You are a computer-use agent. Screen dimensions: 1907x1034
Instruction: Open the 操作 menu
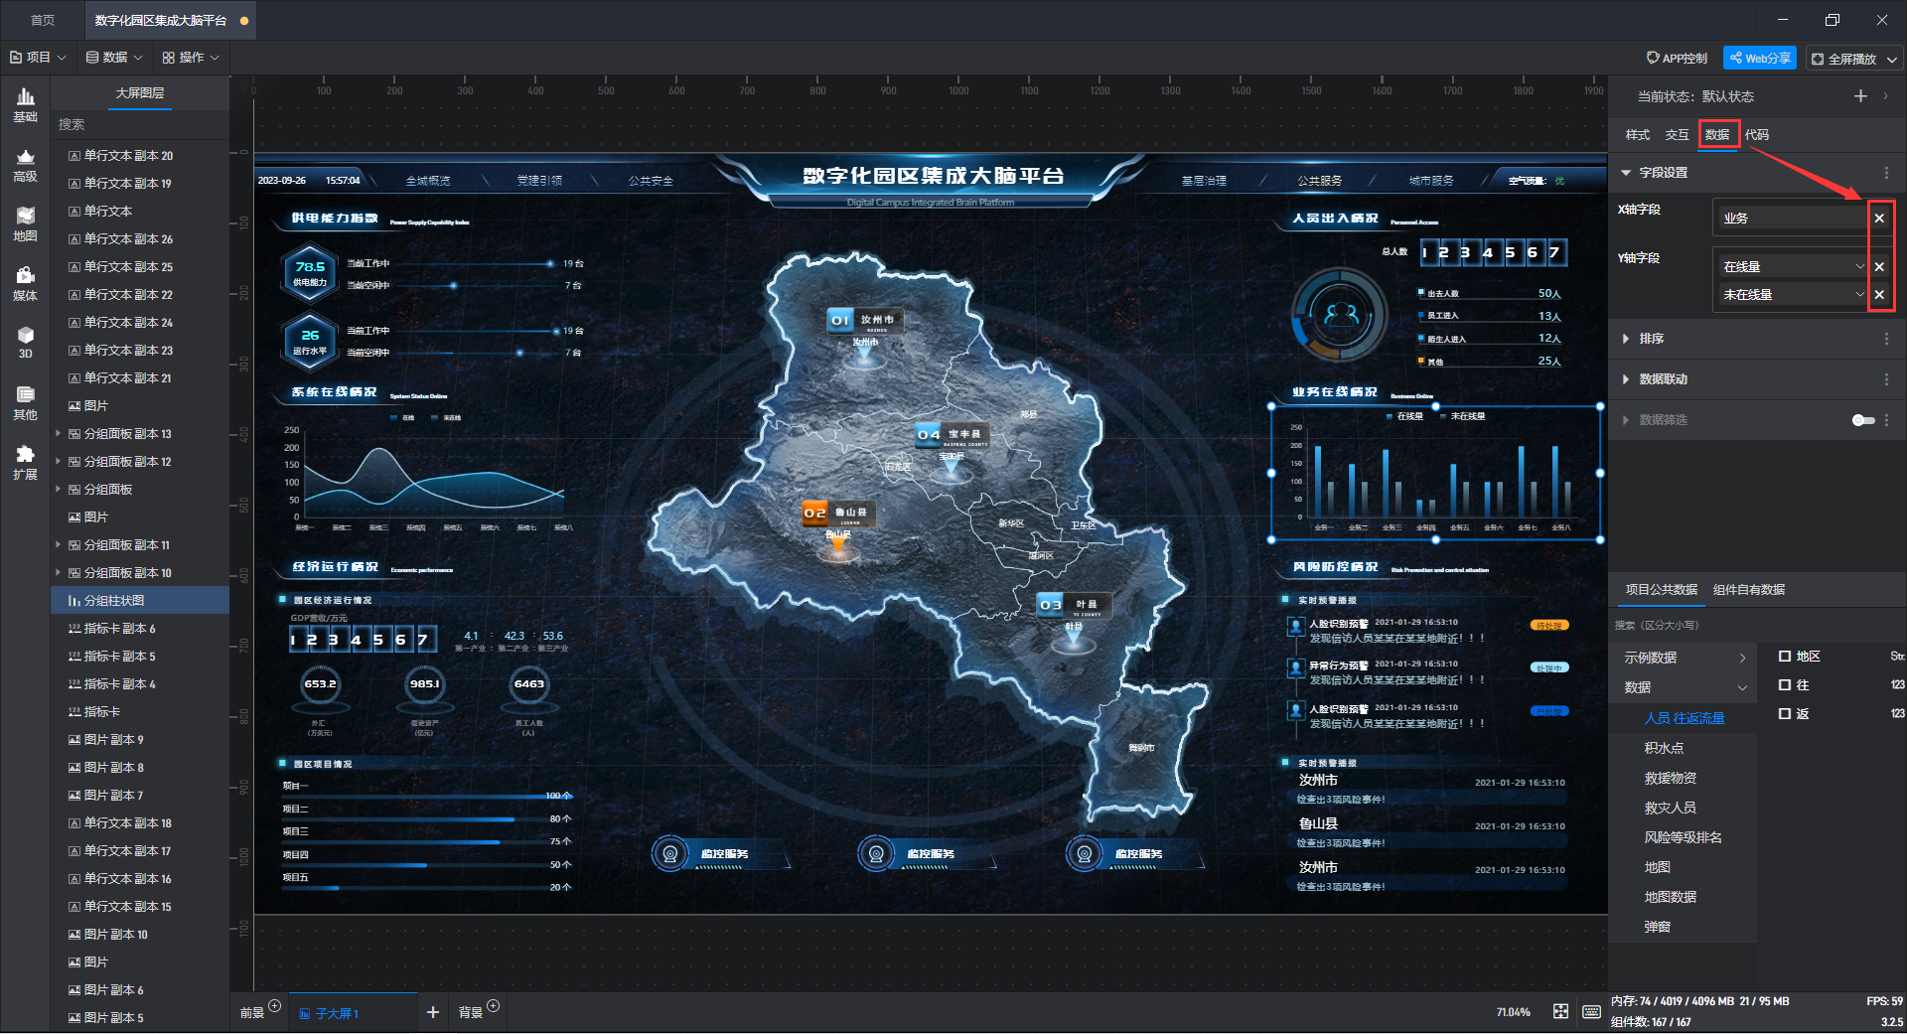(x=191, y=58)
